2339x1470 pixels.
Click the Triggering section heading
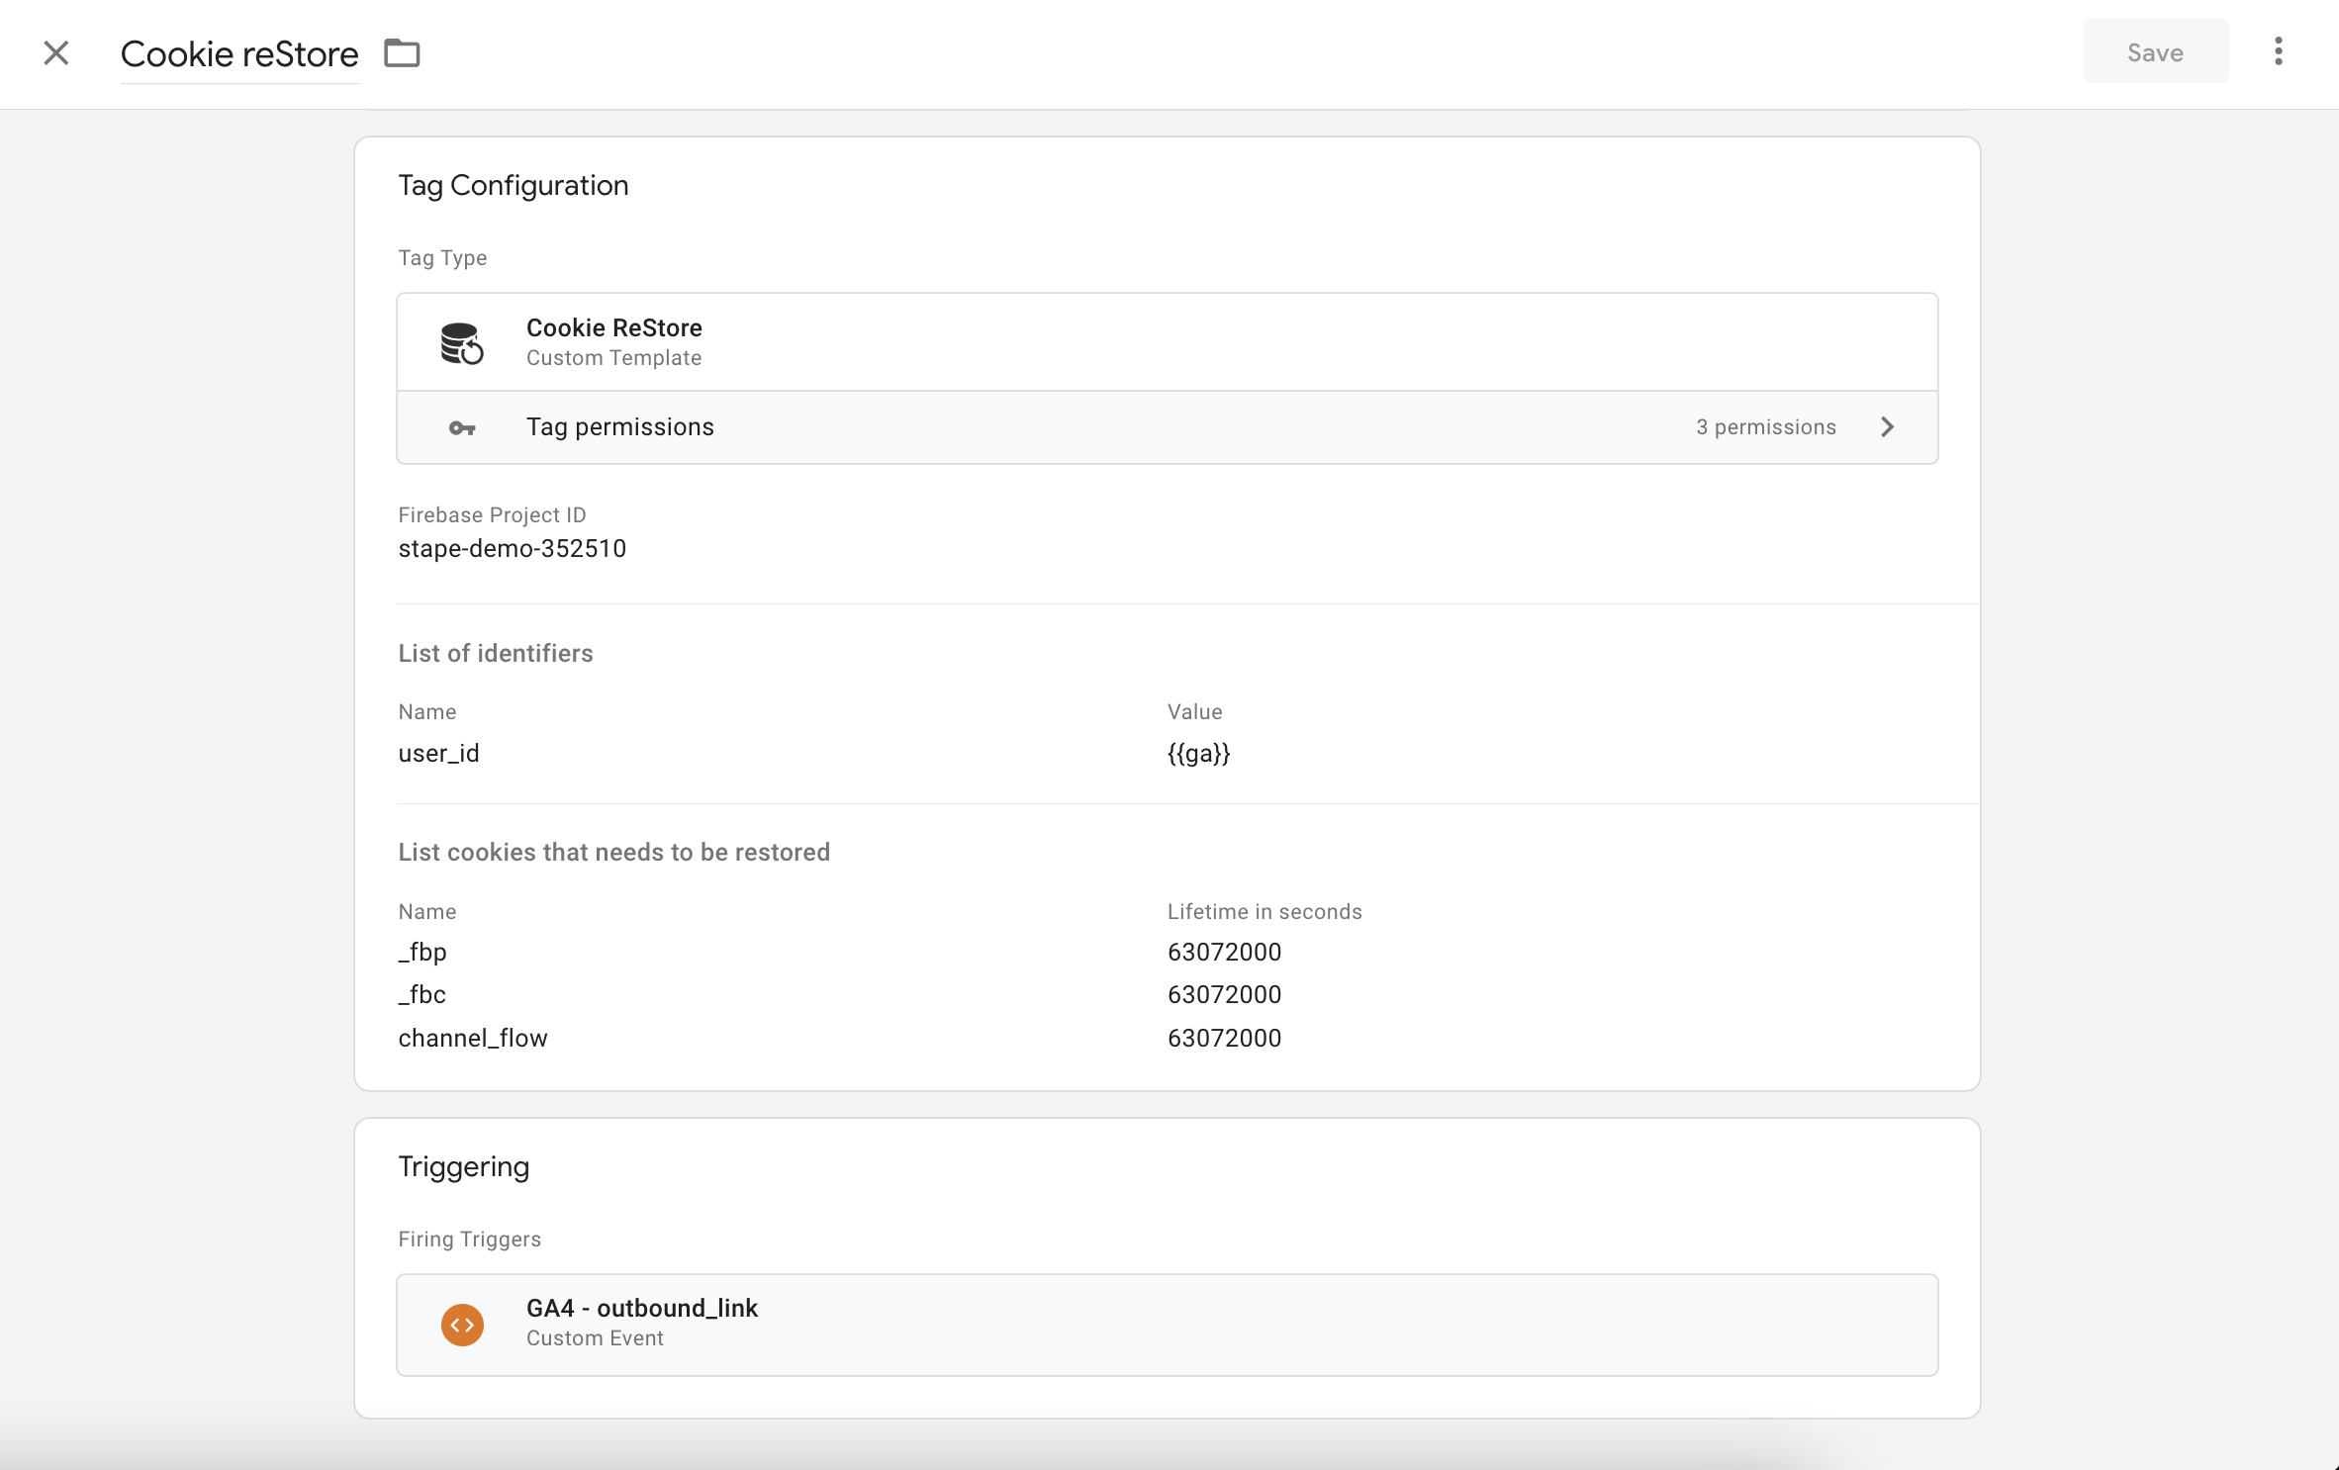point(463,1167)
